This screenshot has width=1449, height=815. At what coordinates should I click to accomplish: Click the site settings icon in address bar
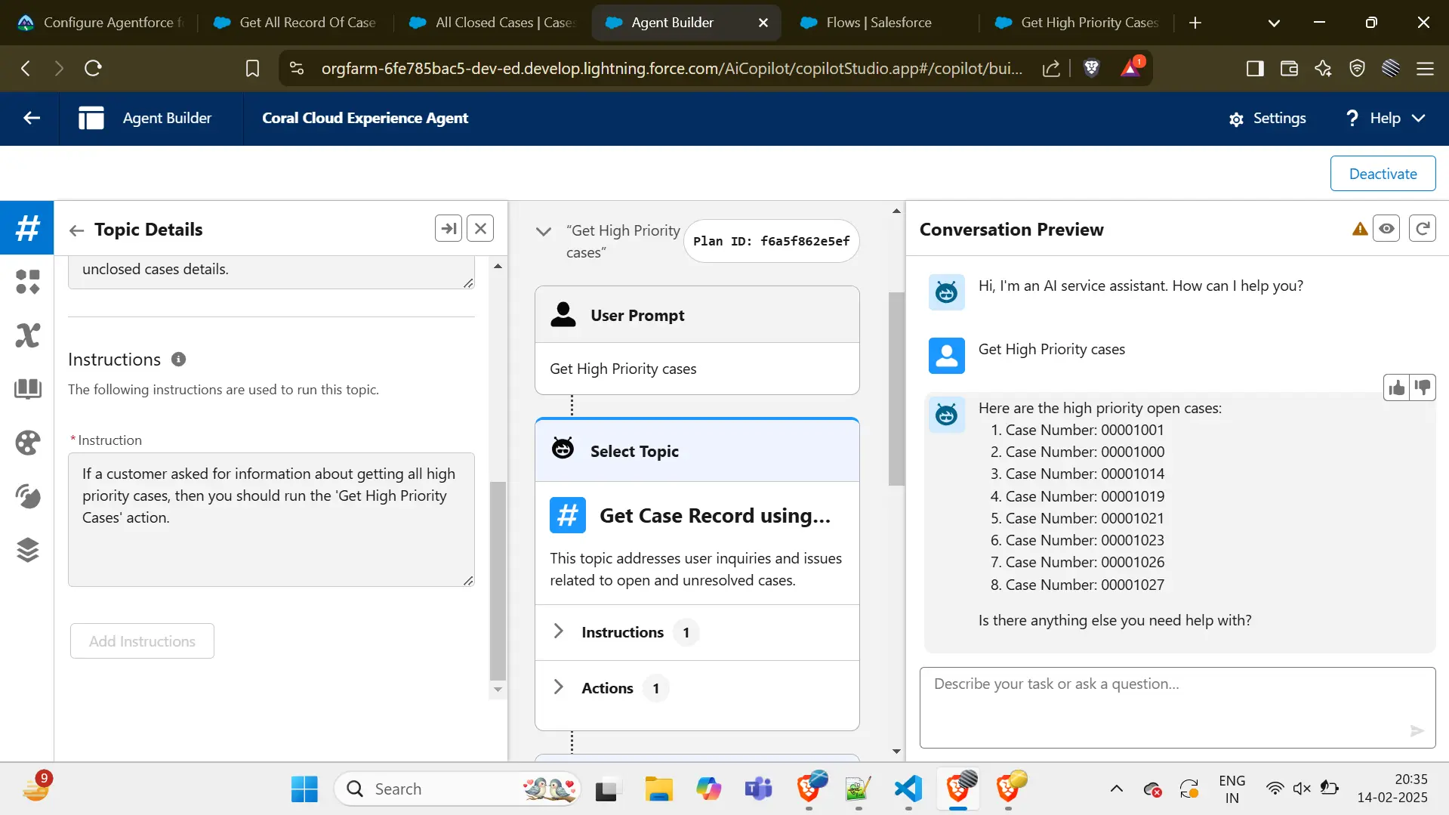coord(297,69)
